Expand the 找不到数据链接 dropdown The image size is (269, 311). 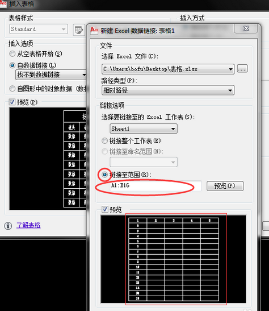coord(51,75)
